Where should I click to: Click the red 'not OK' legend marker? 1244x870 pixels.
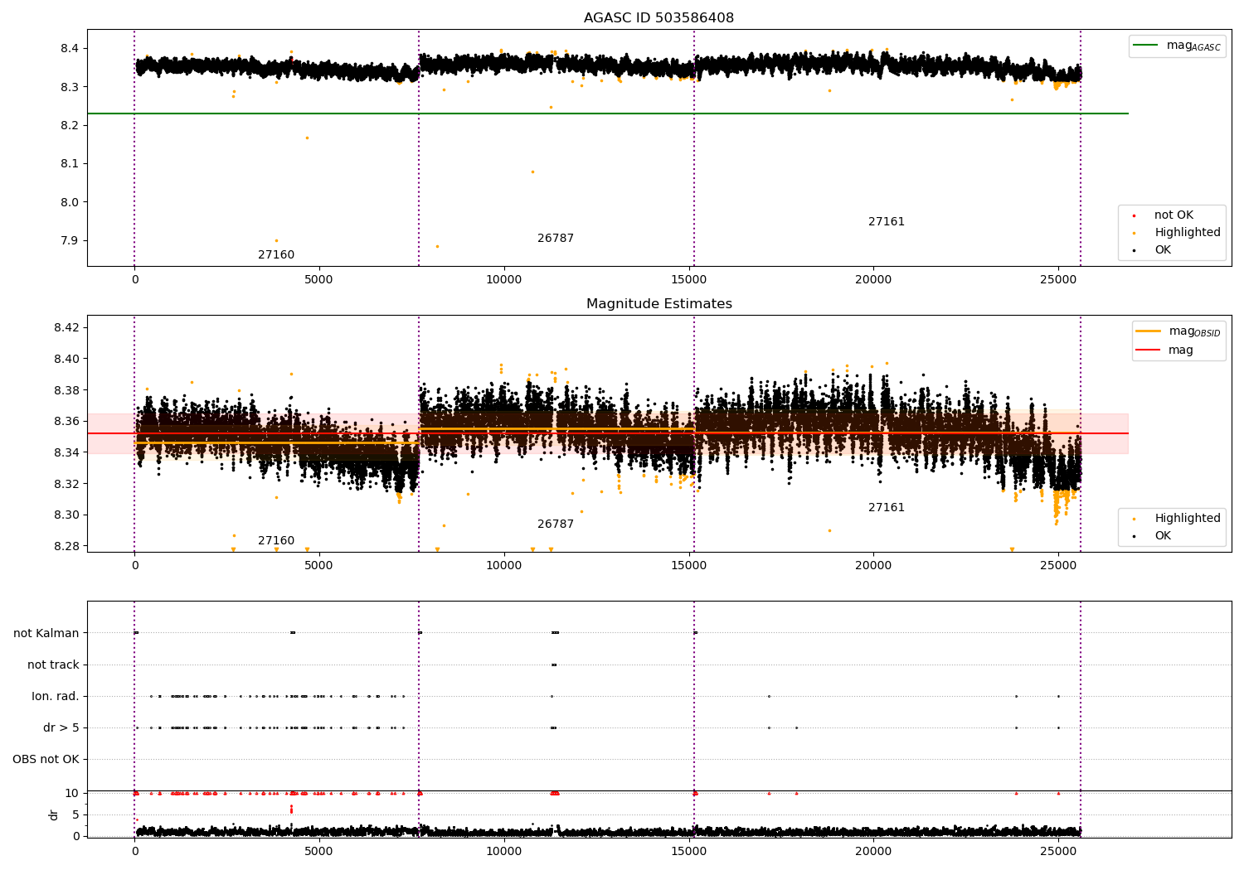click(x=1134, y=215)
